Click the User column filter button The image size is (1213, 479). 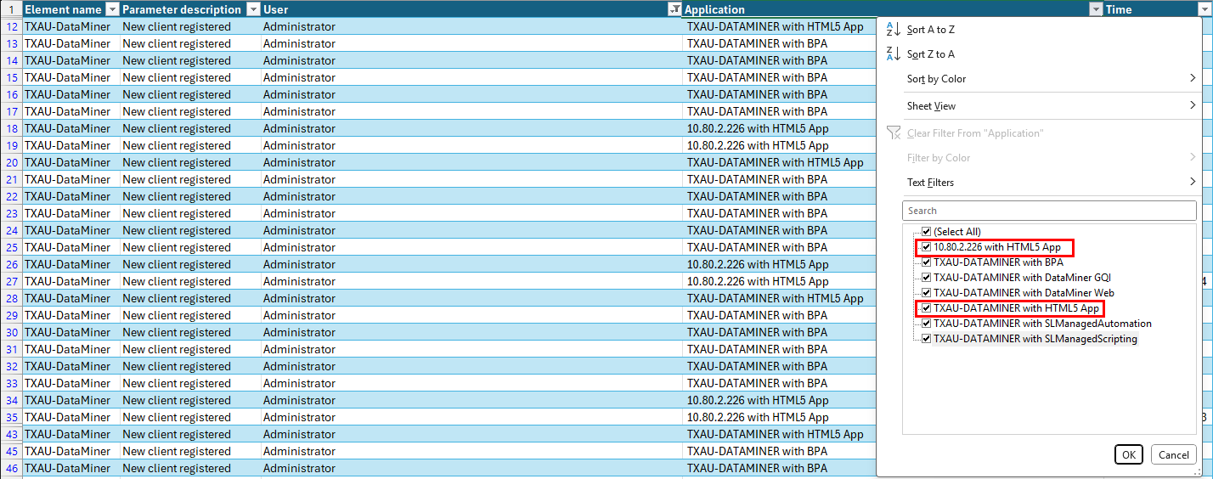click(x=674, y=9)
